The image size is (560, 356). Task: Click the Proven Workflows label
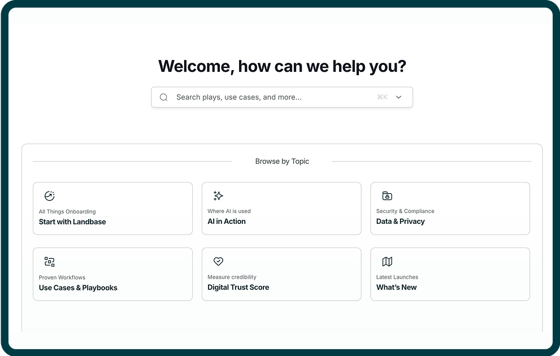pyautogui.click(x=62, y=277)
